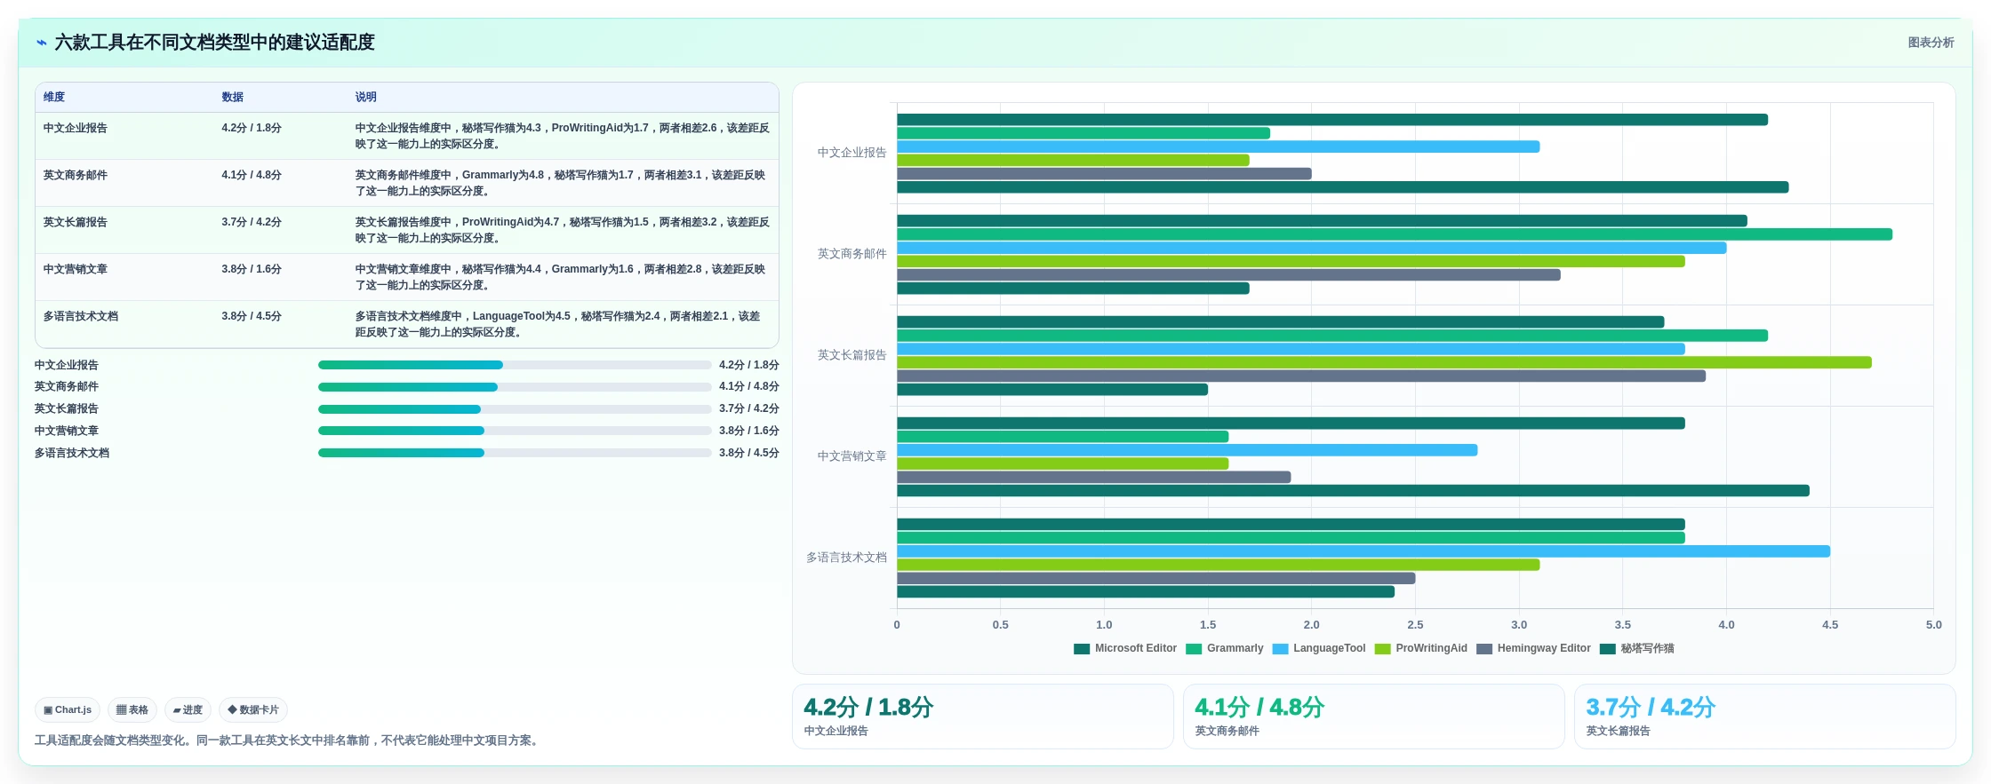
Task: Click the table description starting 中文企业报告维度中
Action: (563, 136)
